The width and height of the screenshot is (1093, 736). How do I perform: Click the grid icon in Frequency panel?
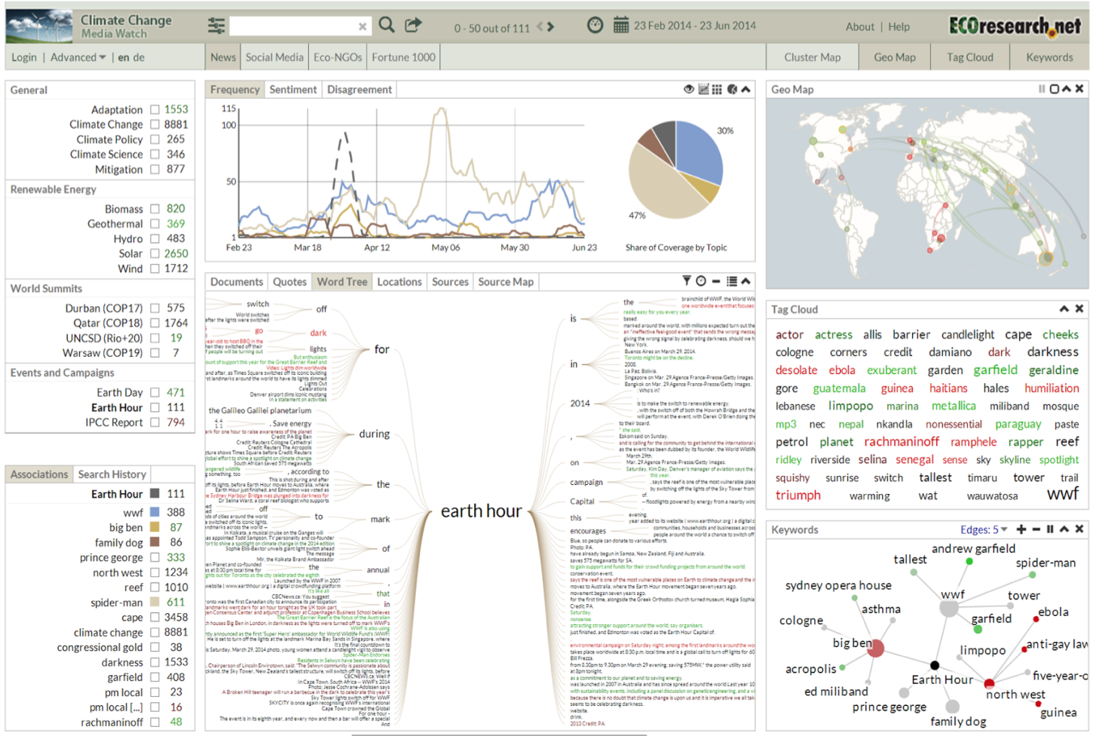[717, 89]
